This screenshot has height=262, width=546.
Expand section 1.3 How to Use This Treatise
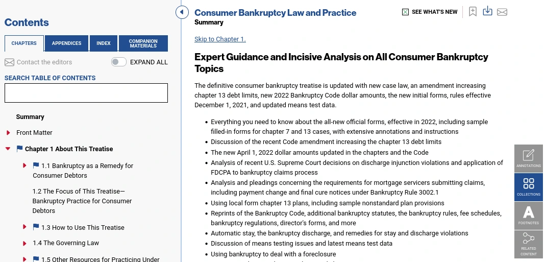tap(24, 227)
